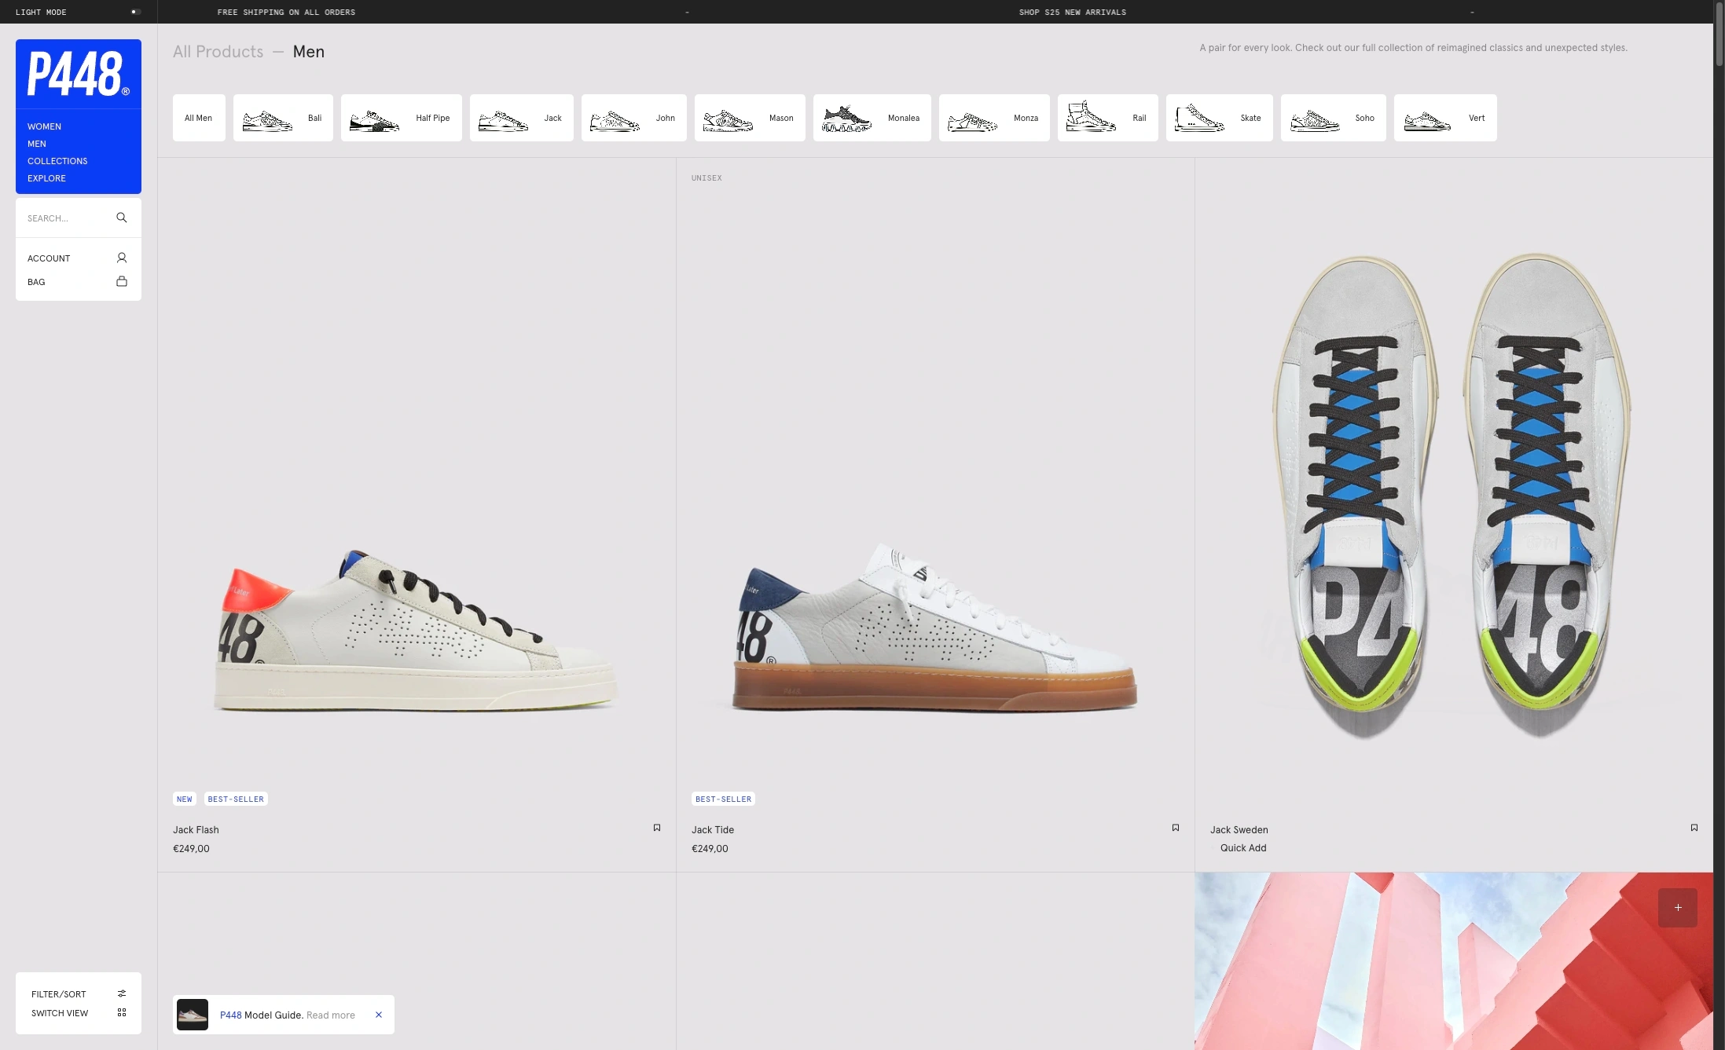
Task: Open the Jack Tide product image
Action: [x=935, y=628]
